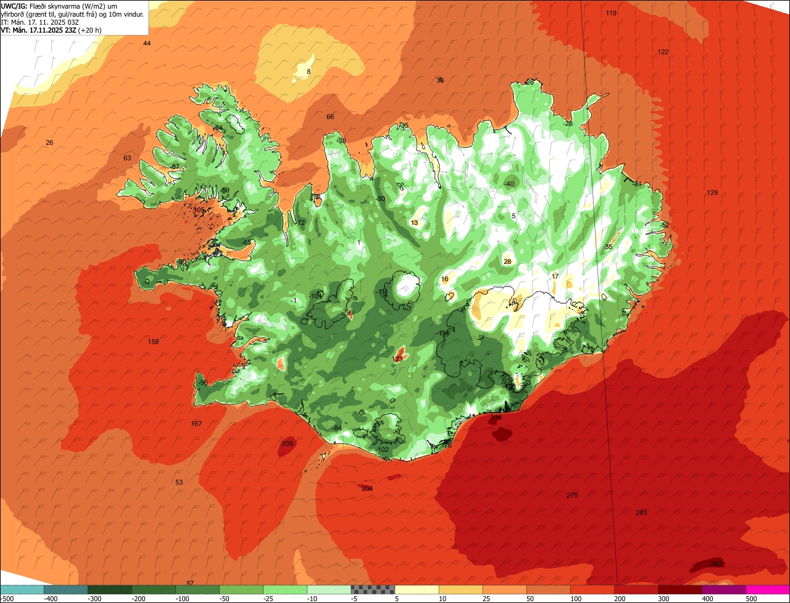Click the legend label -500
This screenshot has width=790, height=603.
click(x=7, y=598)
